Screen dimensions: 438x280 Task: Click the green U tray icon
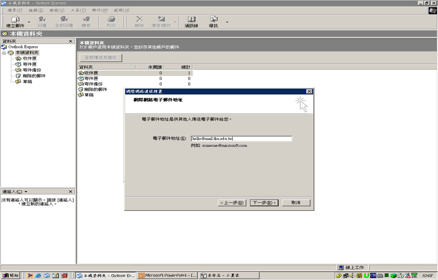(x=366, y=276)
